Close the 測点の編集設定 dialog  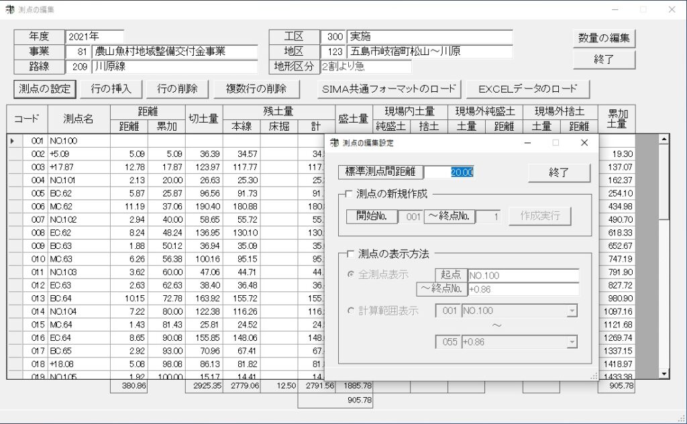584,143
